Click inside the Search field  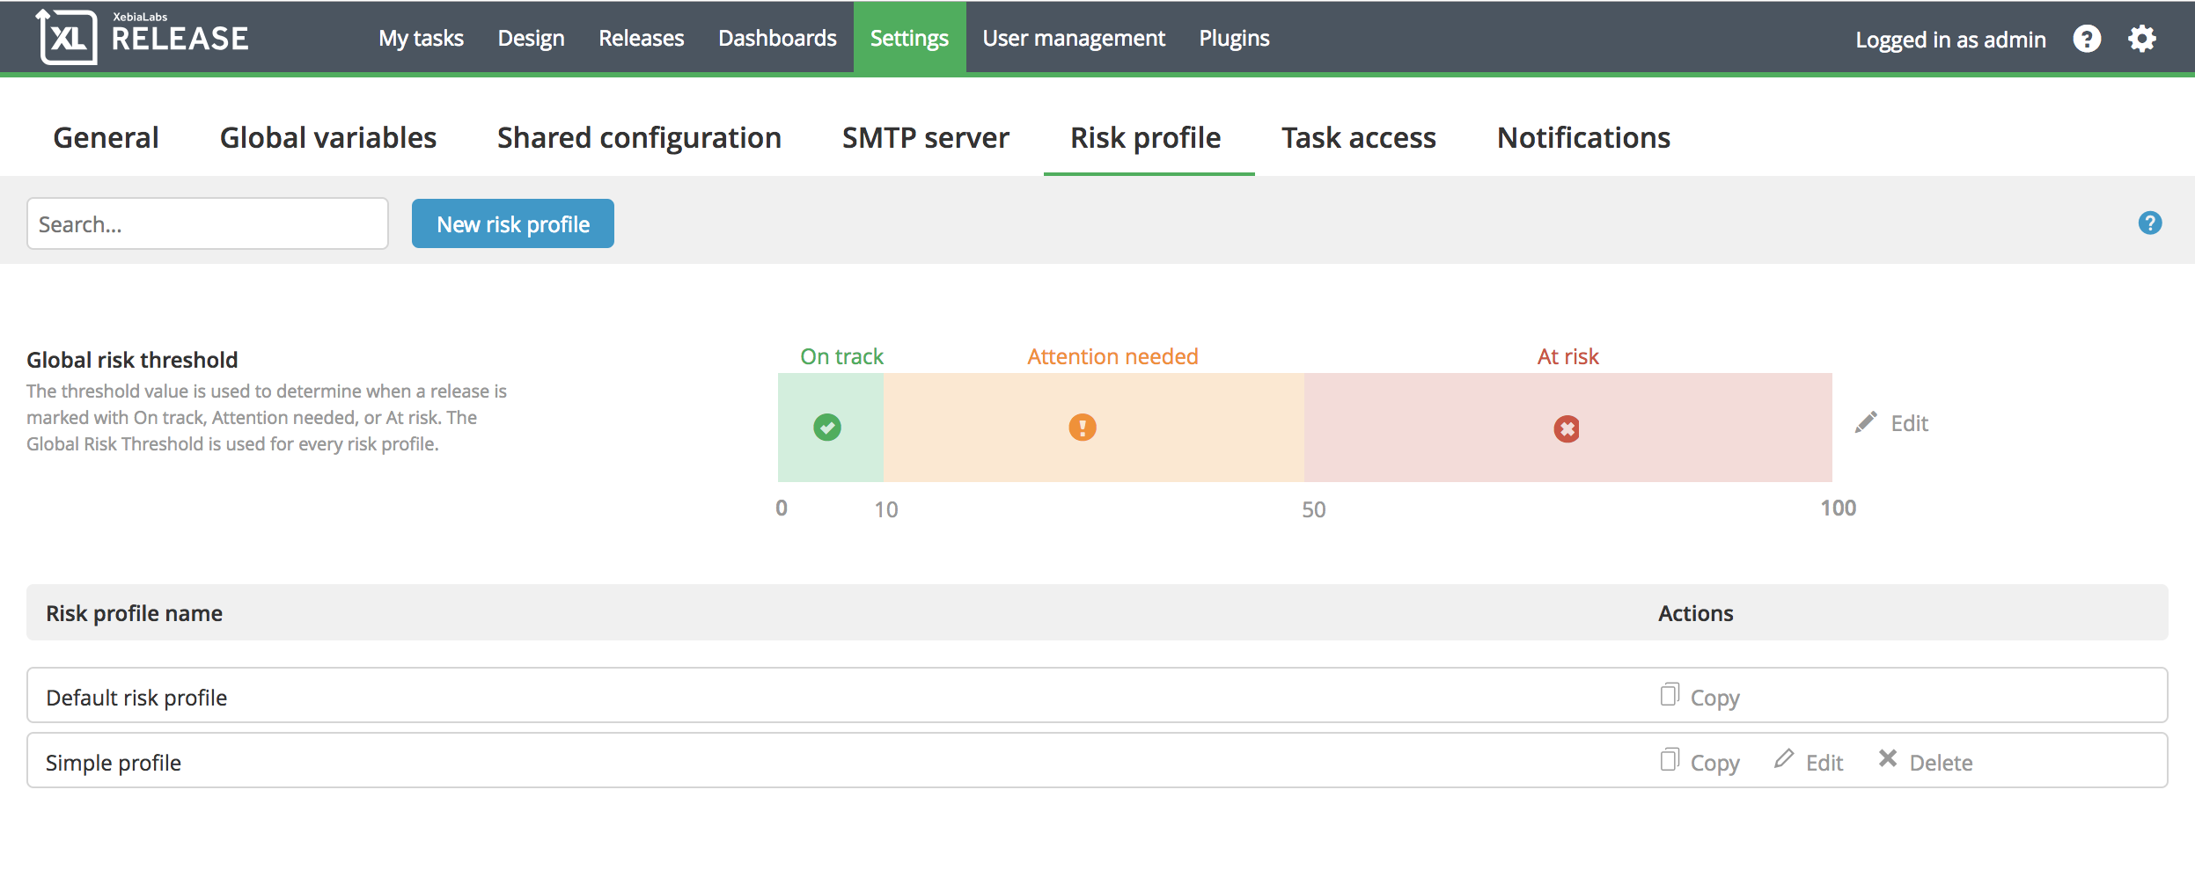[x=207, y=223]
